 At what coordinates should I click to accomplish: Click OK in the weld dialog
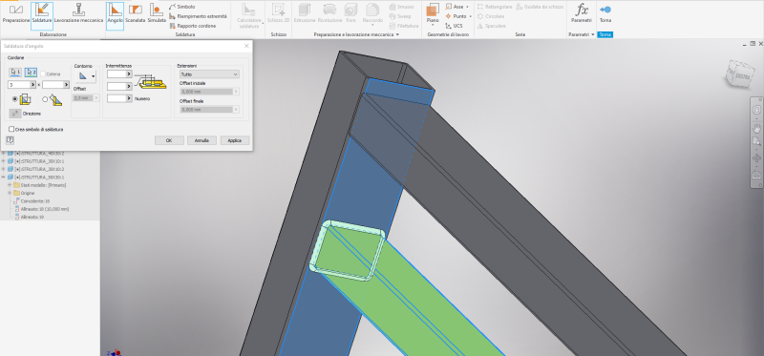(169, 140)
